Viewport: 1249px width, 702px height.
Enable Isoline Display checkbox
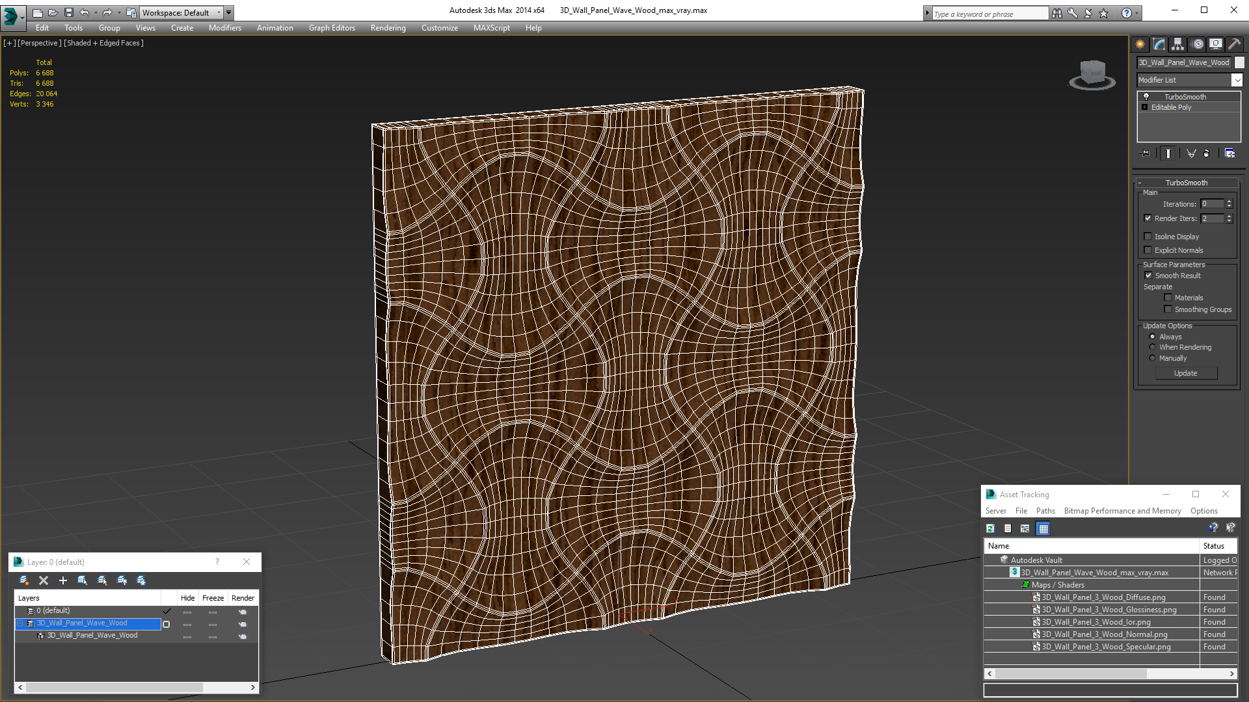coord(1148,237)
